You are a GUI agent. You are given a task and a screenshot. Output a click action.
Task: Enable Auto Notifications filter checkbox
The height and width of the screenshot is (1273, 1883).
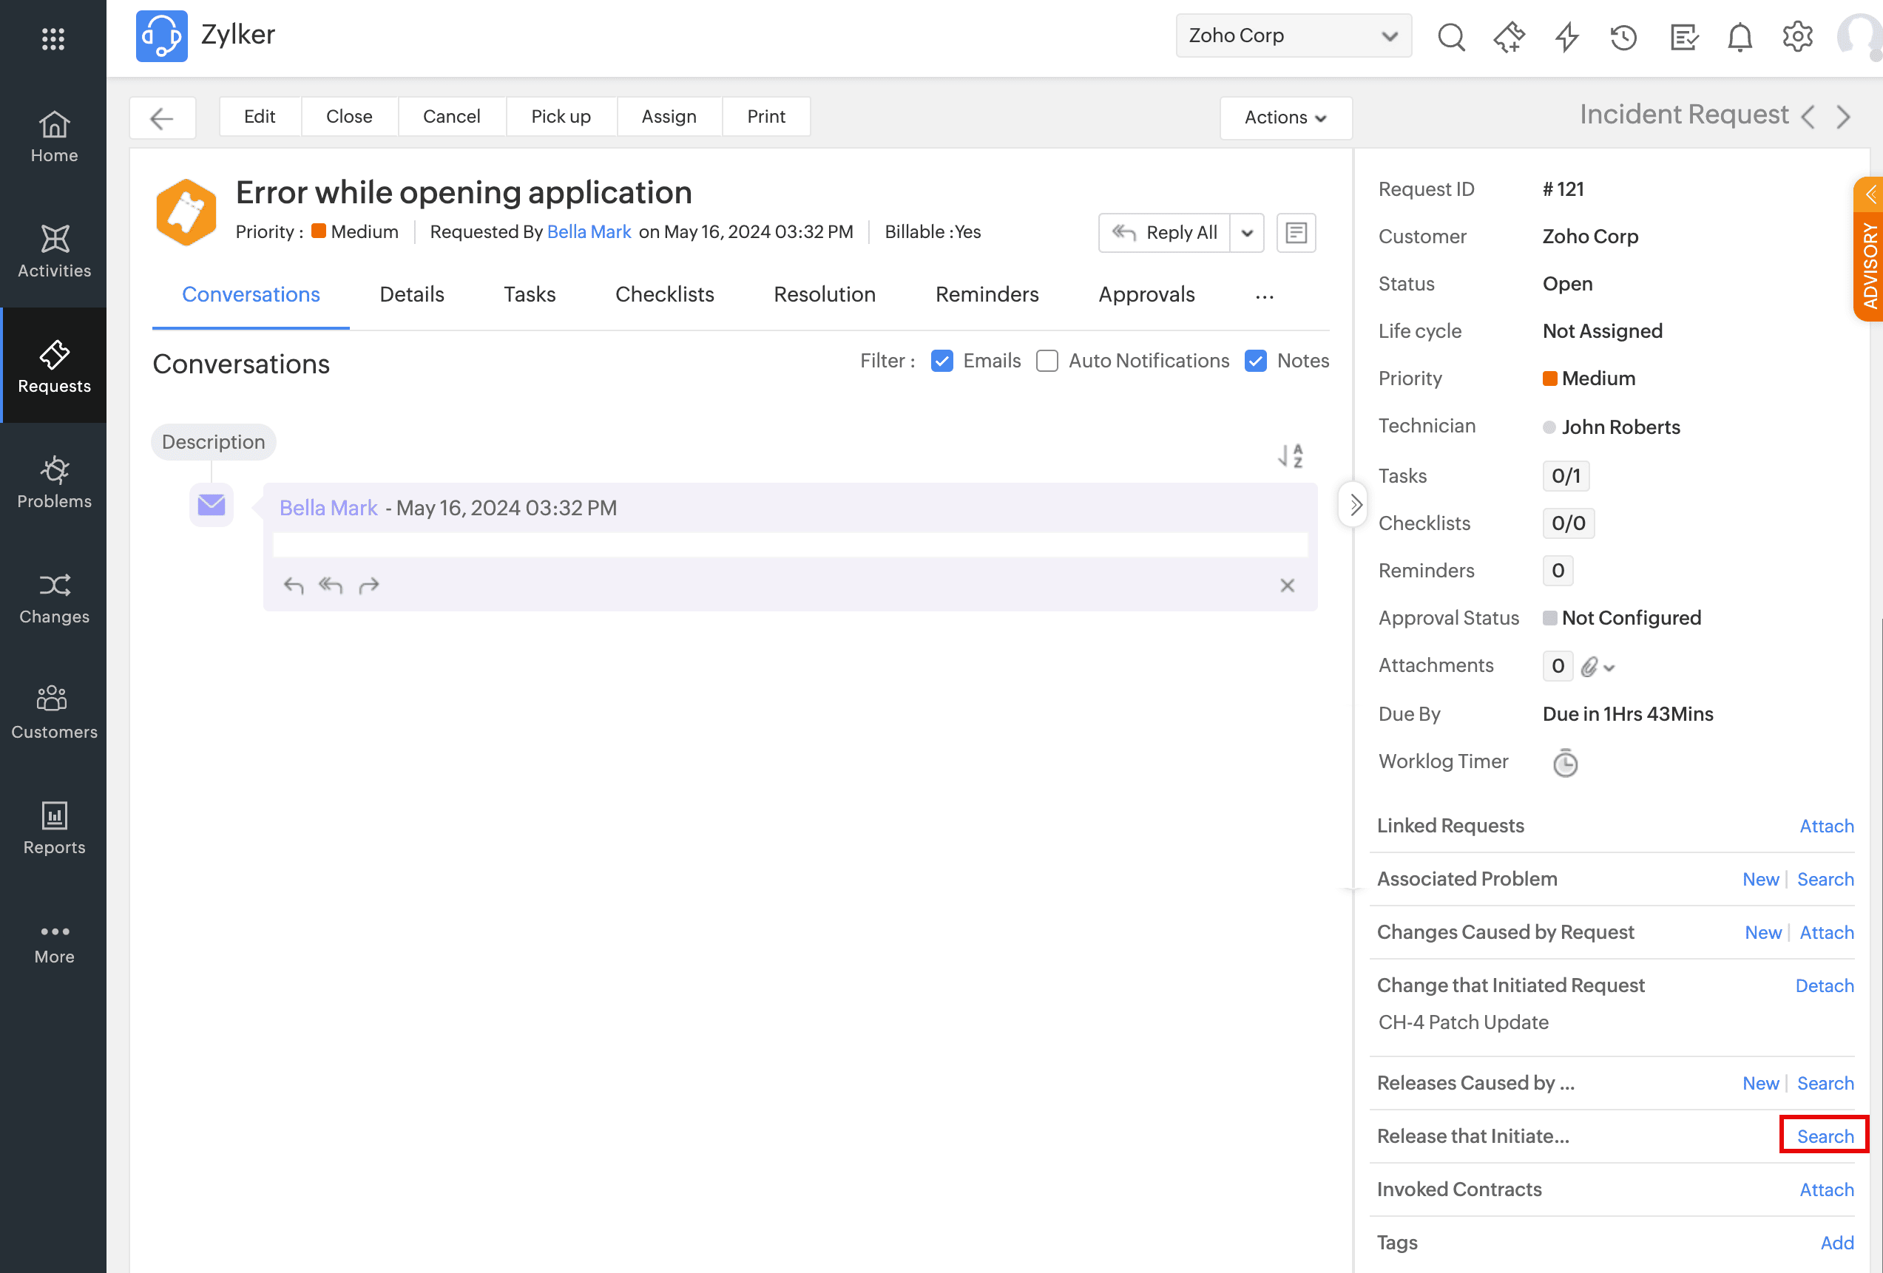click(1047, 361)
